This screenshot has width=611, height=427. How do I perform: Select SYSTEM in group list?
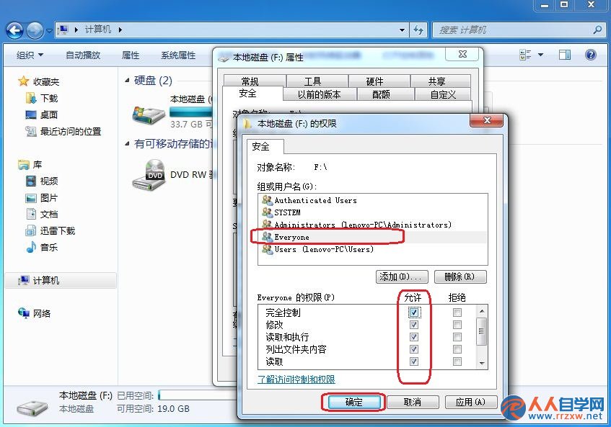[281, 212]
